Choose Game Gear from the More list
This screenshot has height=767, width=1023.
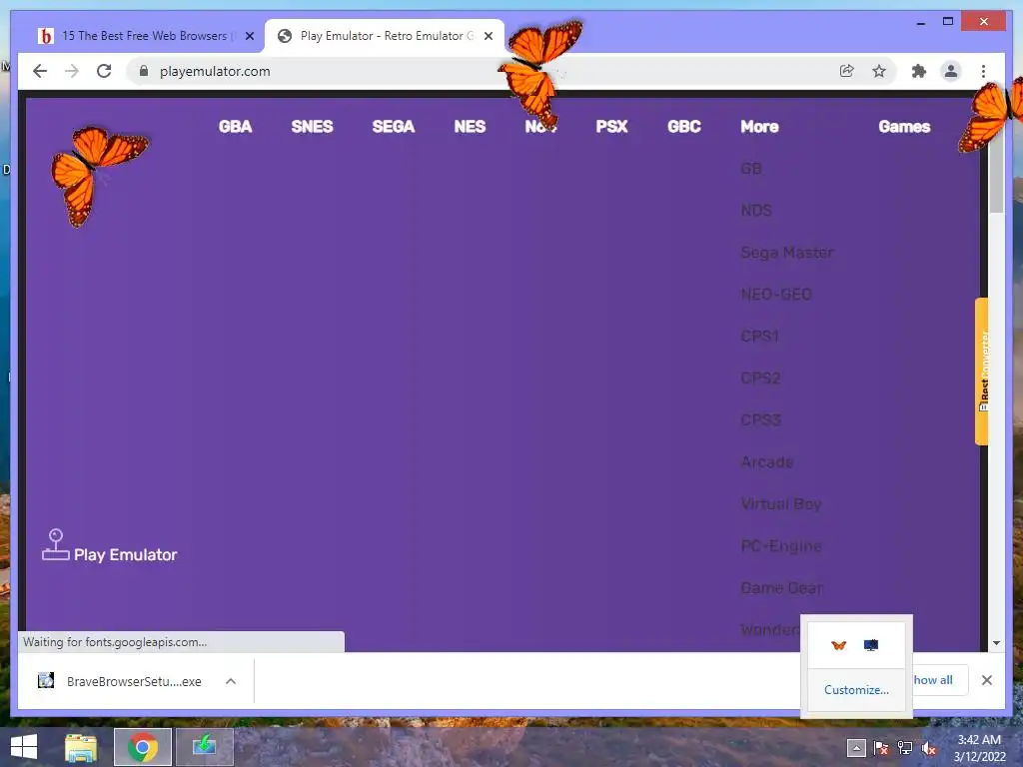tap(781, 587)
